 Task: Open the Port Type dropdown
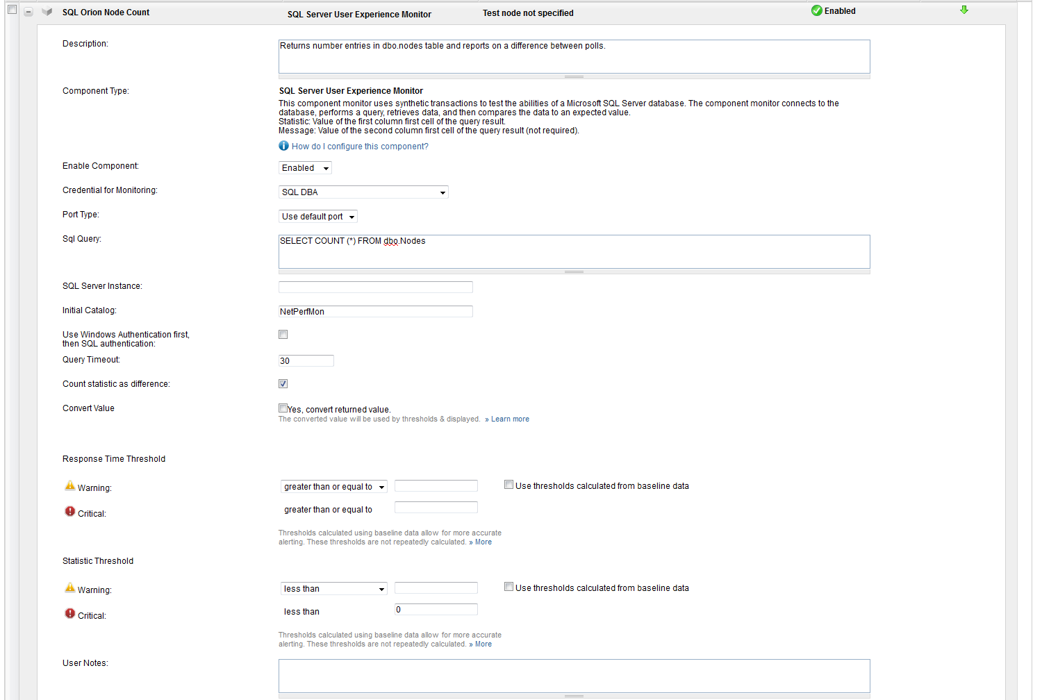pyautogui.click(x=318, y=217)
